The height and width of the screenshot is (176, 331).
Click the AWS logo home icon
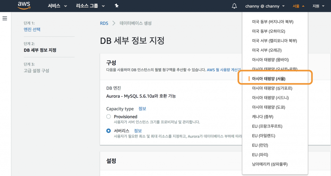point(24,6)
